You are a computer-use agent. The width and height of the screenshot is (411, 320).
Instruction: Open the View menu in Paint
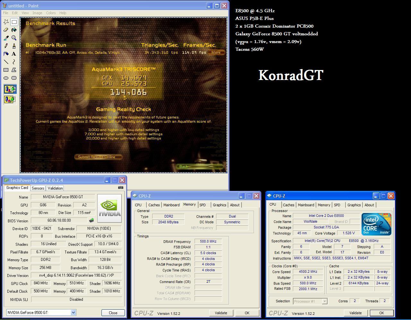pos(25,13)
